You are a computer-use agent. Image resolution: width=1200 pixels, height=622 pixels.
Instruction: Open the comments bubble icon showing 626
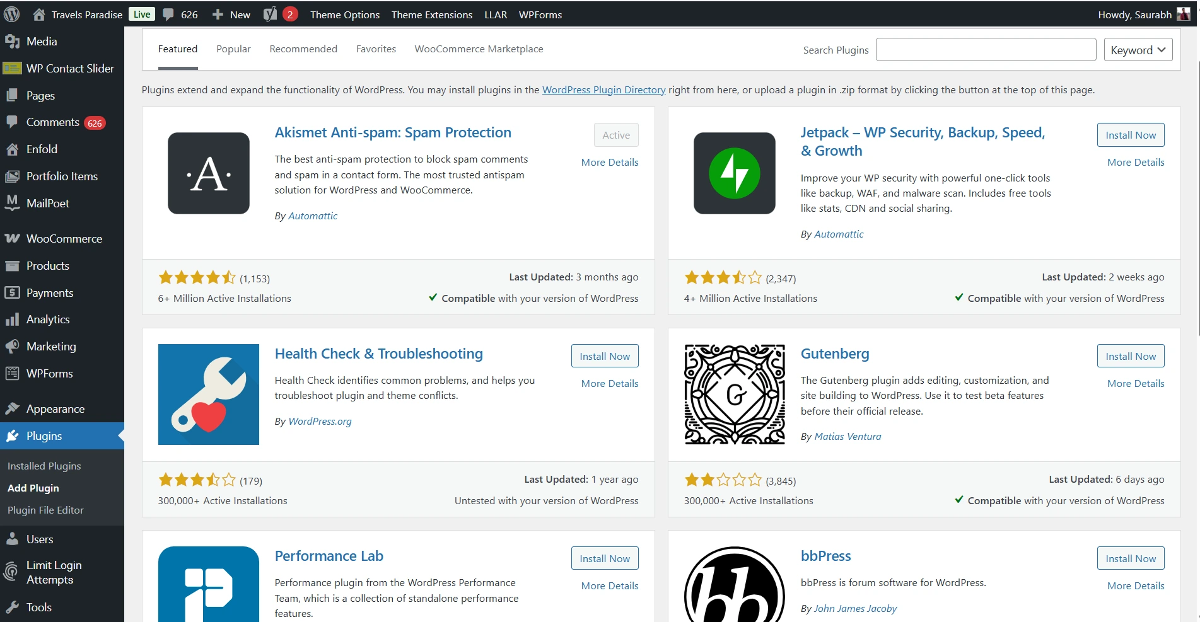(180, 14)
